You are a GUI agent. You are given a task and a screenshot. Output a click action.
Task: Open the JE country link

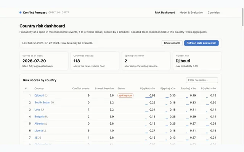[36, 138]
